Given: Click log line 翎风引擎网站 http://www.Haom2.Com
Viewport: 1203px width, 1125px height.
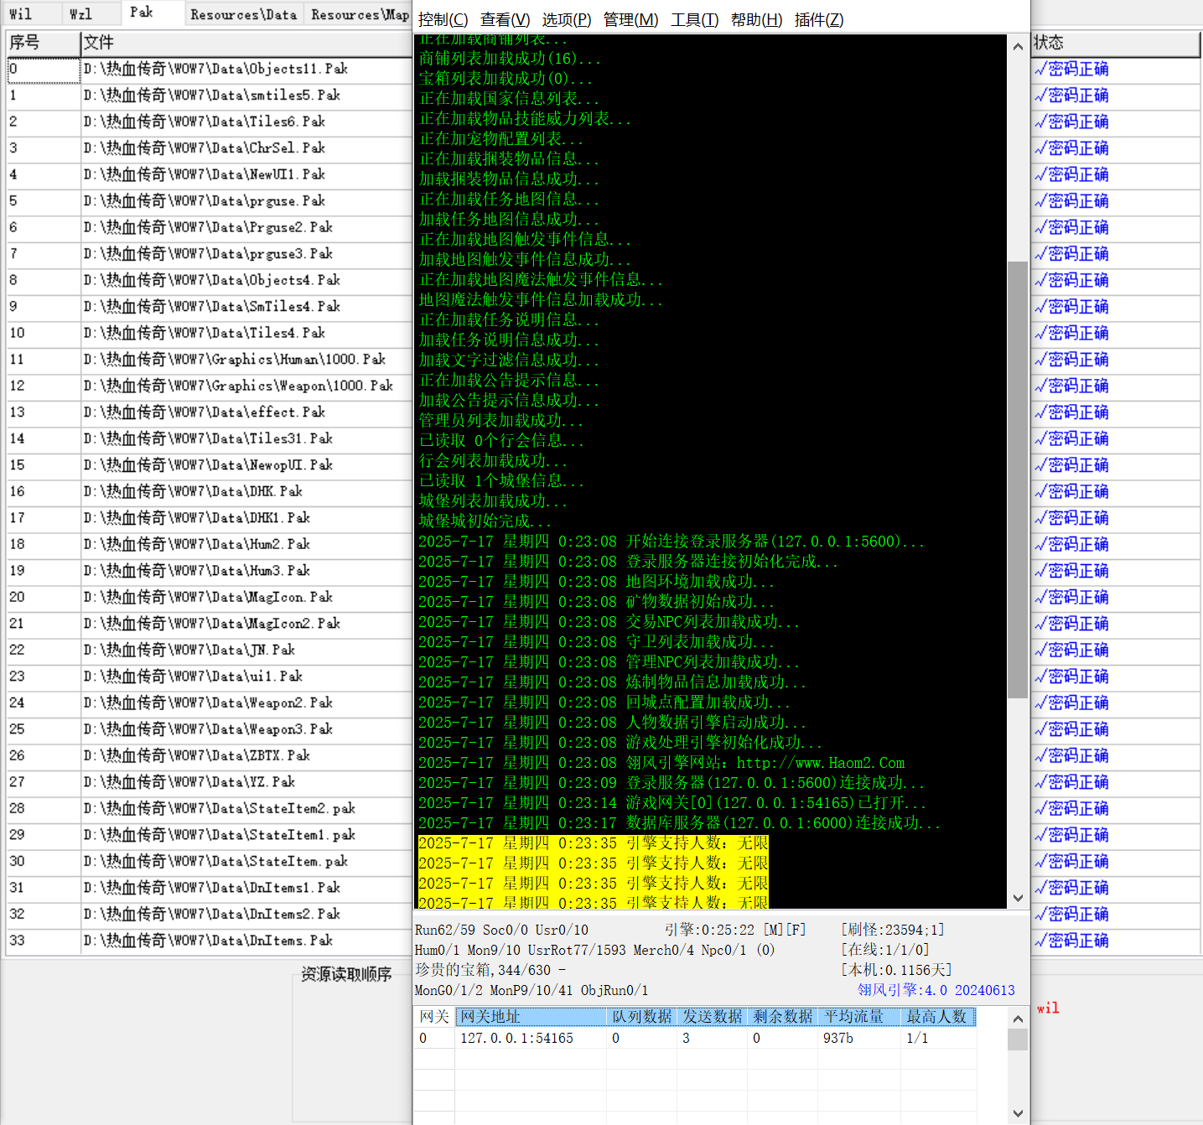Looking at the screenshot, I should coord(661,763).
